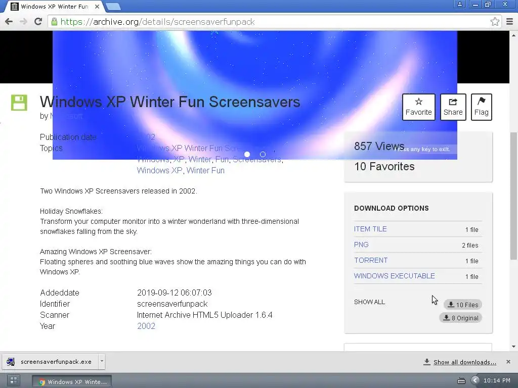Image resolution: width=518 pixels, height=388 pixels.
Task: Open the 2002 Year link
Action: click(x=146, y=326)
